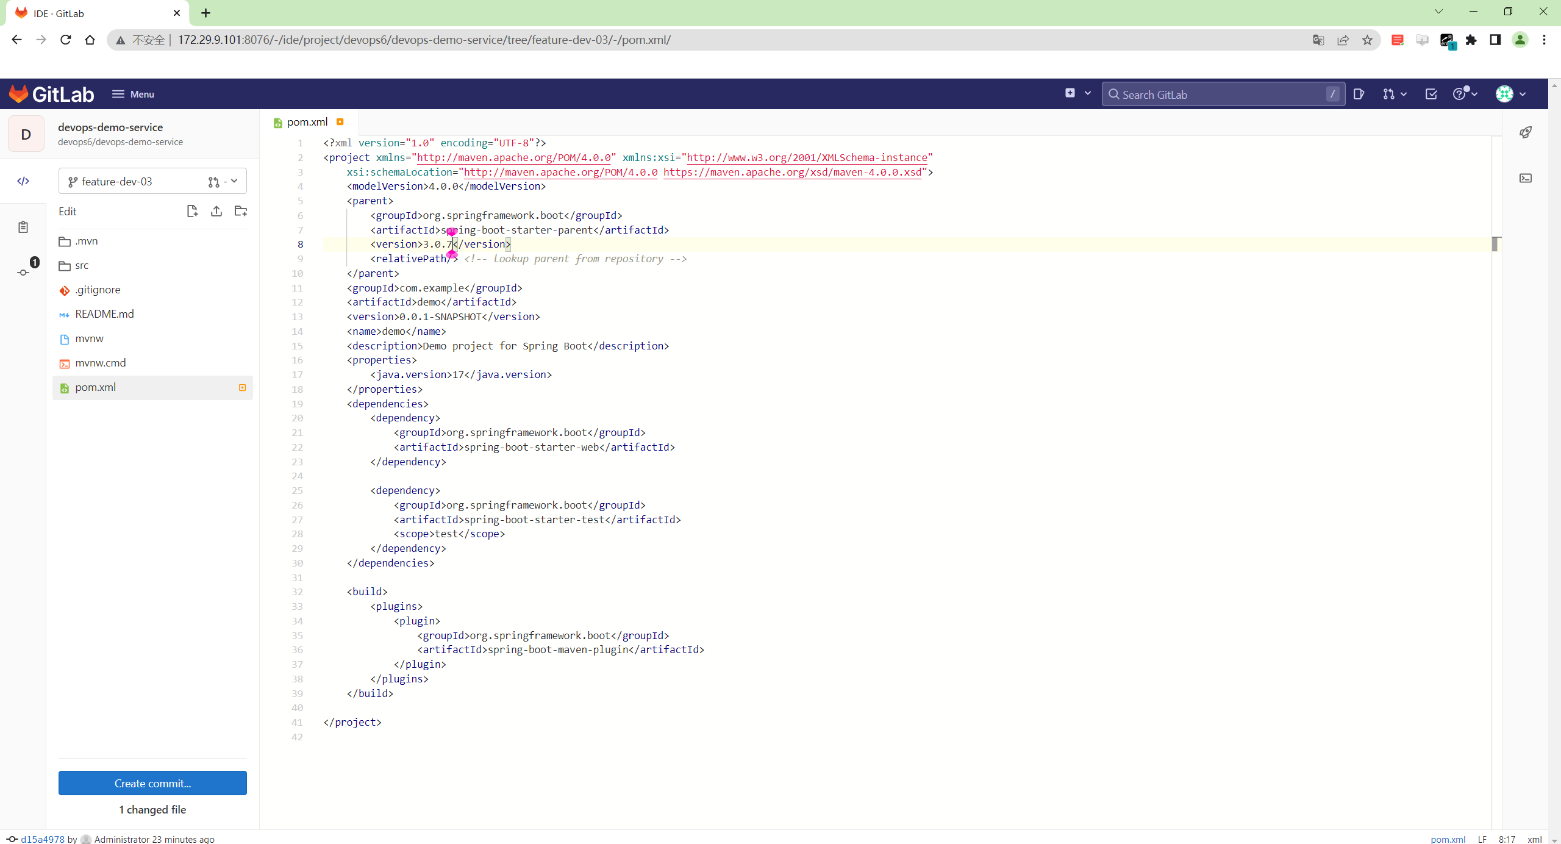This screenshot has height=844, width=1561.
Task: Open the Issues icon in the navbar
Action: [x=1359, y=94]
